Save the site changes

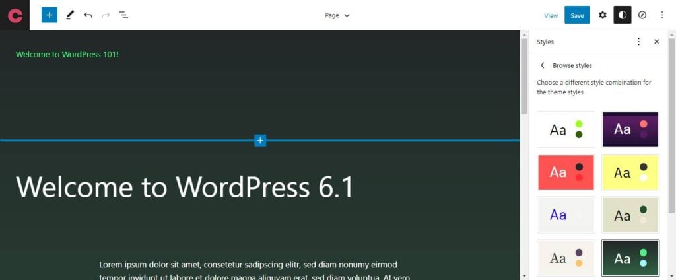coord(577,15)
